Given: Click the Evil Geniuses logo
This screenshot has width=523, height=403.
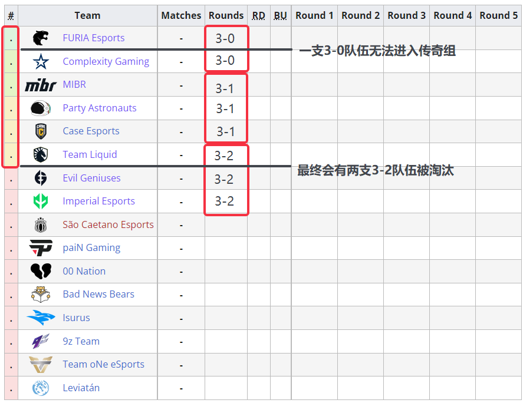Looking at the screenshot, I should pos(41,178).
